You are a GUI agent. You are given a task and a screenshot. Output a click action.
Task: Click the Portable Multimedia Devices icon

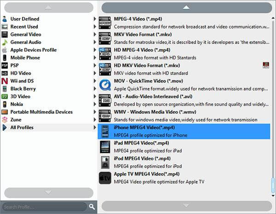point(5,112)
